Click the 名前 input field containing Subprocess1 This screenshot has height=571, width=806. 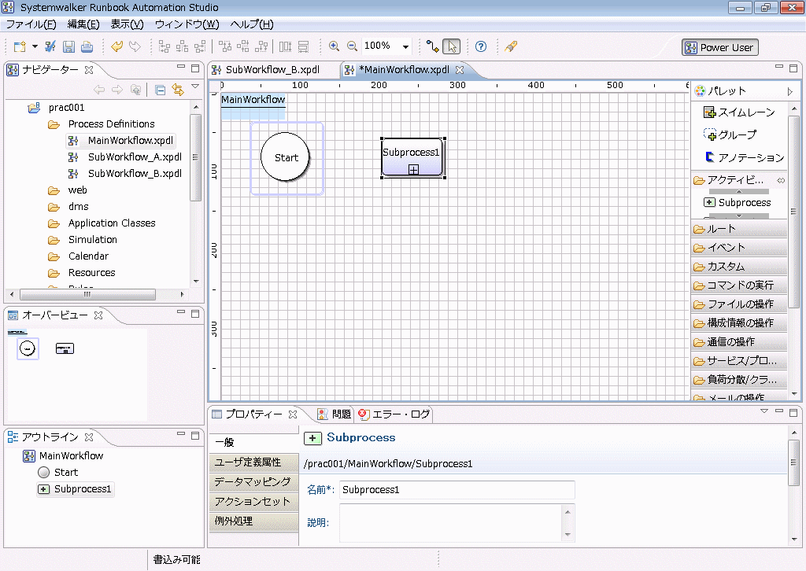[457, 490]
